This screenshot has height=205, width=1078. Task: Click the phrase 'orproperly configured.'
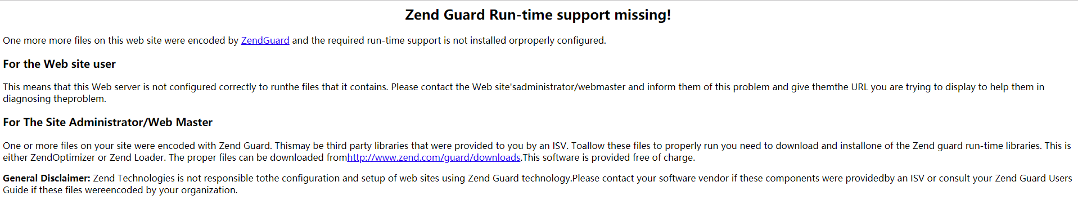557,40
